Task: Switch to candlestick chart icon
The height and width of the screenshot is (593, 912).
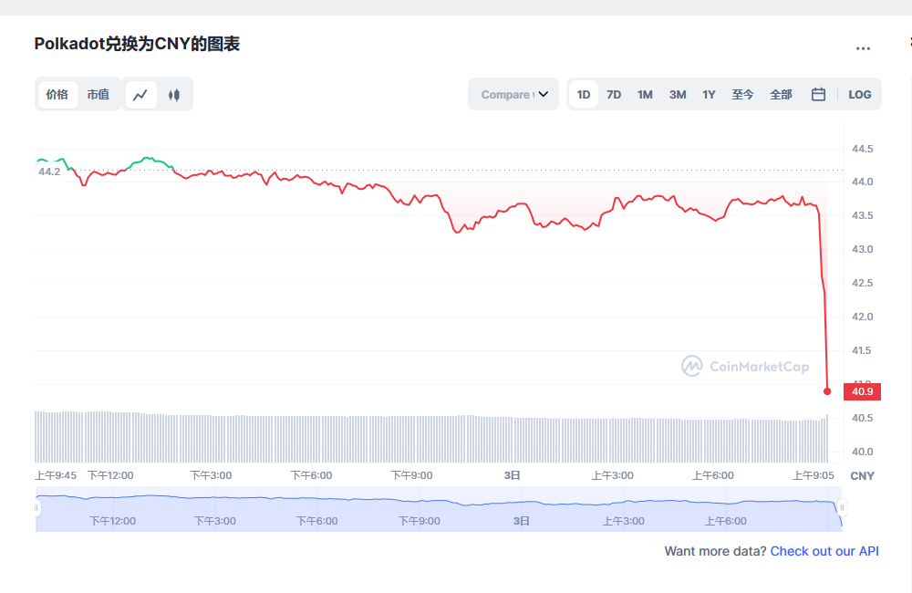Action: [174, 95]
